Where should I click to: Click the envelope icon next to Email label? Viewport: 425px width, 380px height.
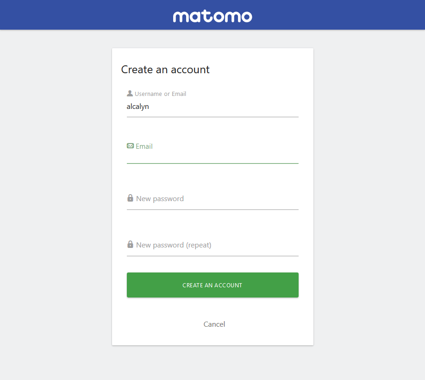pos(130,146)
